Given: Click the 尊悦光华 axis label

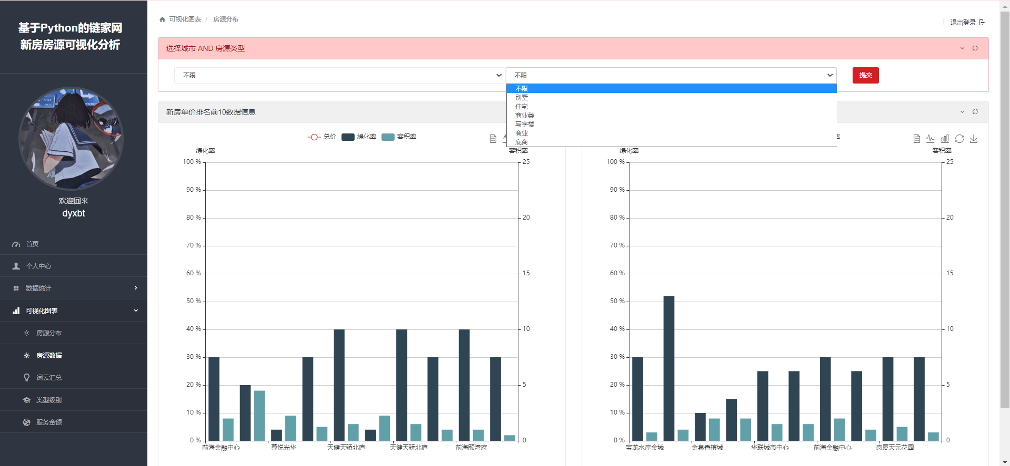Looking at the screenshot, I should [x=284, y=448].
